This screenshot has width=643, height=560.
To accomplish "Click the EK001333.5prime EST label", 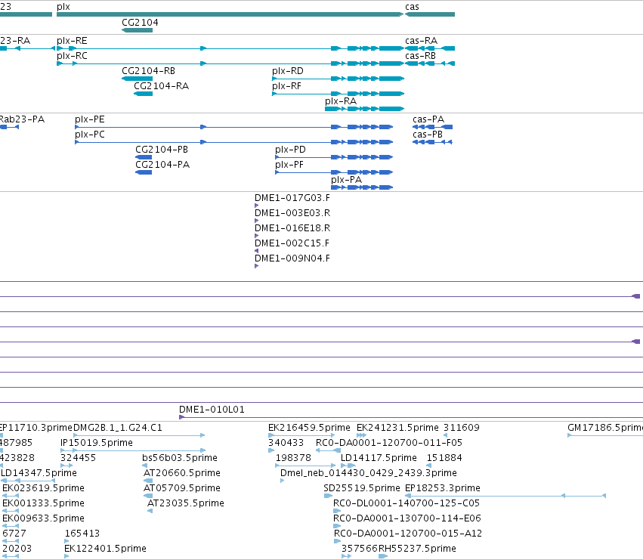I will (x=44, y=504).
